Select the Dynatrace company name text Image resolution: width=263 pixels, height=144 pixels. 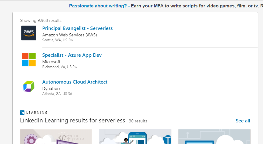(51, 88)
